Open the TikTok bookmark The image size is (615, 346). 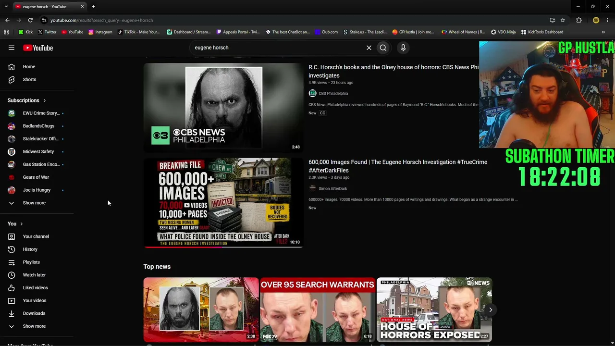138,32
